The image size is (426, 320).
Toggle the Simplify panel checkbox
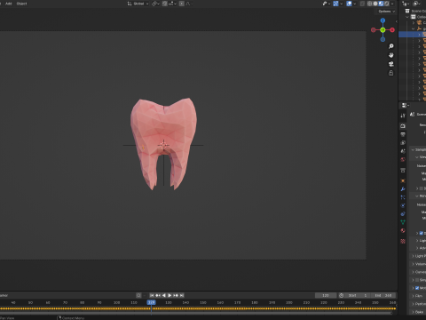417,280
